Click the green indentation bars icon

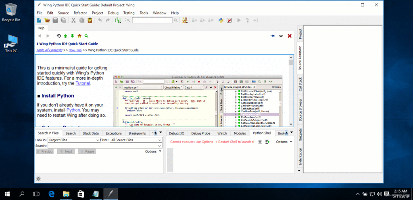[118, 20]
